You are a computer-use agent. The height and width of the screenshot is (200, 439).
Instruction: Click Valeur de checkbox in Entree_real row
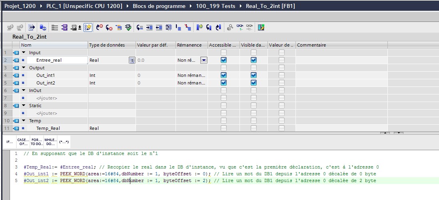(281, 60)
